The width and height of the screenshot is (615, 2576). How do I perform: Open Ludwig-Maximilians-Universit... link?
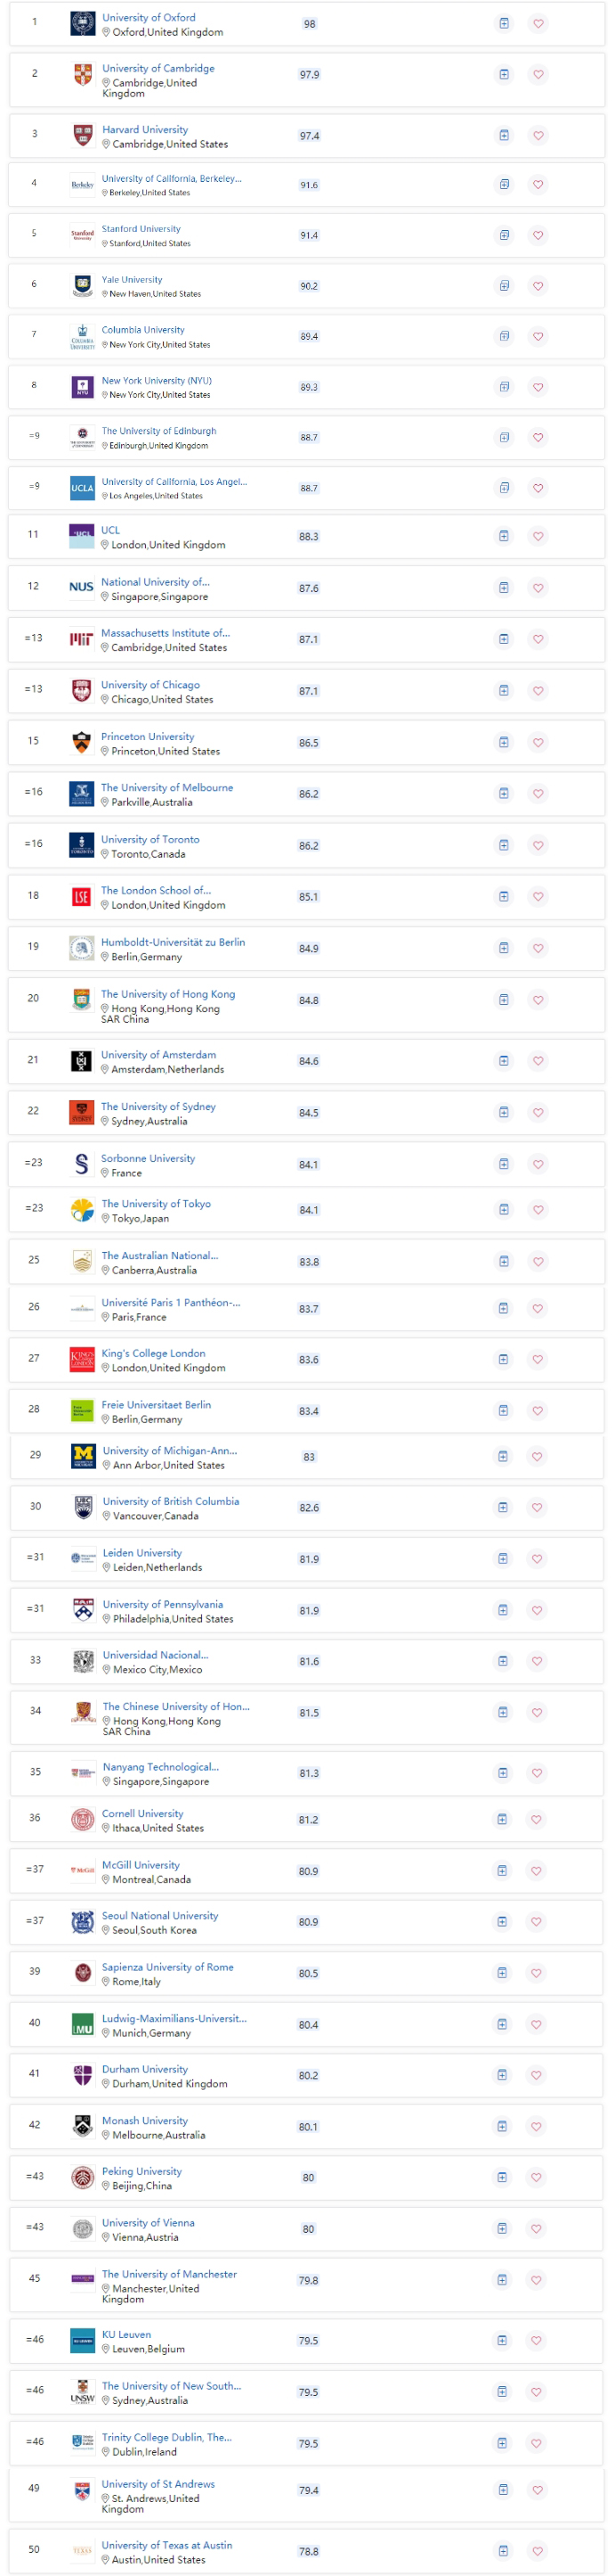click(174, 2019)
